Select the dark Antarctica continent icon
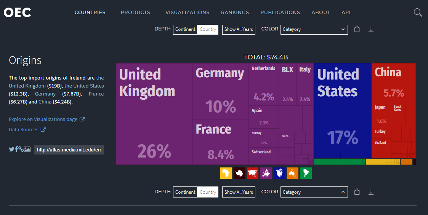This screenshot has height=215, width=428. pos(239,173)
